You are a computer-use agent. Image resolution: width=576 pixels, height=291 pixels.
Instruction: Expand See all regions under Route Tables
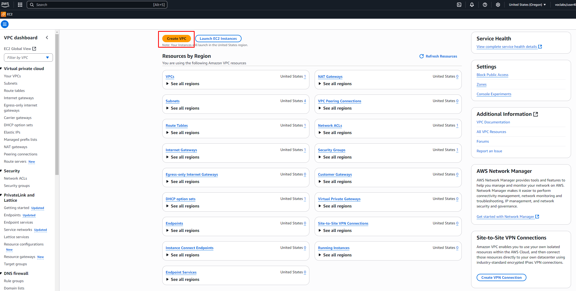tap(183, 132)
